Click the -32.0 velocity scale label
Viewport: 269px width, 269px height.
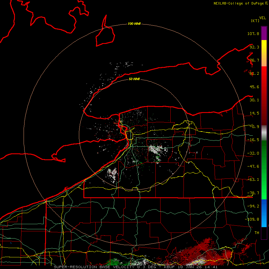point(253,153)
